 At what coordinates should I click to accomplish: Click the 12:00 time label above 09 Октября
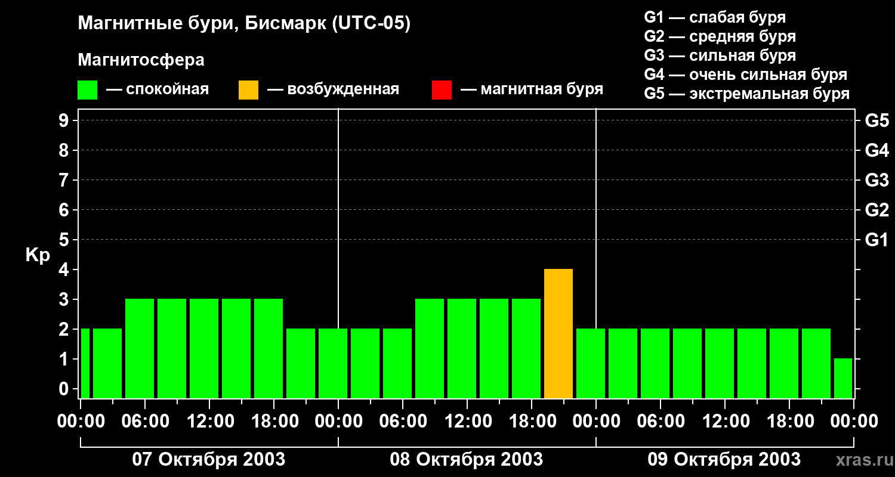725,422
